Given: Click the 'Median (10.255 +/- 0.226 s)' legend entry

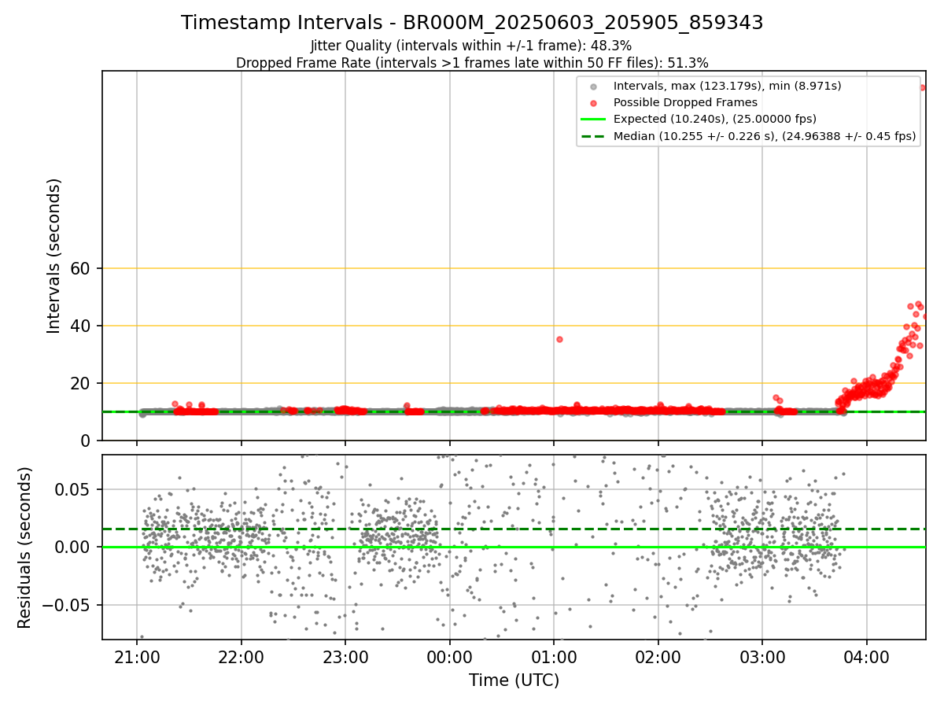Looking at the screenshot, I should pyautogui.click(x=765, y=136).
